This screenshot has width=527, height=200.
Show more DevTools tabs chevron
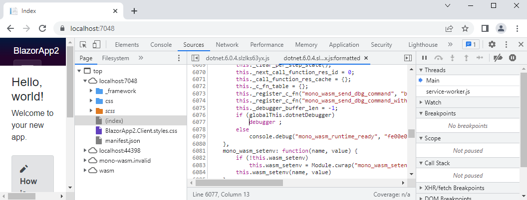(x=450, y=45)
